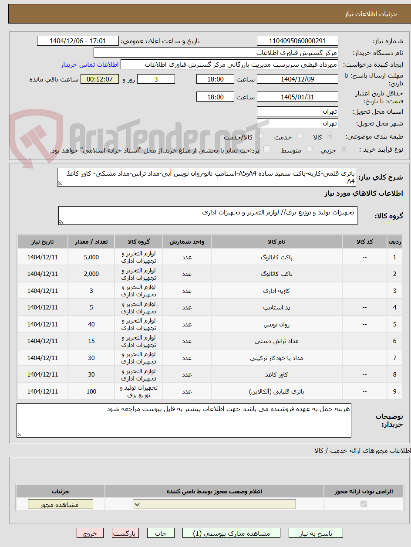Screen dimensions: 411x547
Task: Click the remaining days field showing 3
Action: (x=156, y=79)
